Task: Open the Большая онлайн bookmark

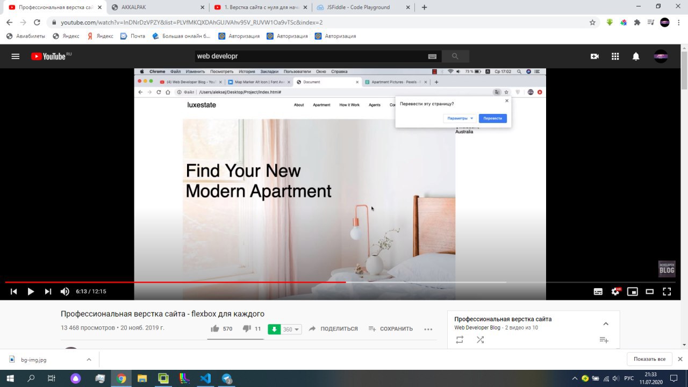Action: pos(182,36)
